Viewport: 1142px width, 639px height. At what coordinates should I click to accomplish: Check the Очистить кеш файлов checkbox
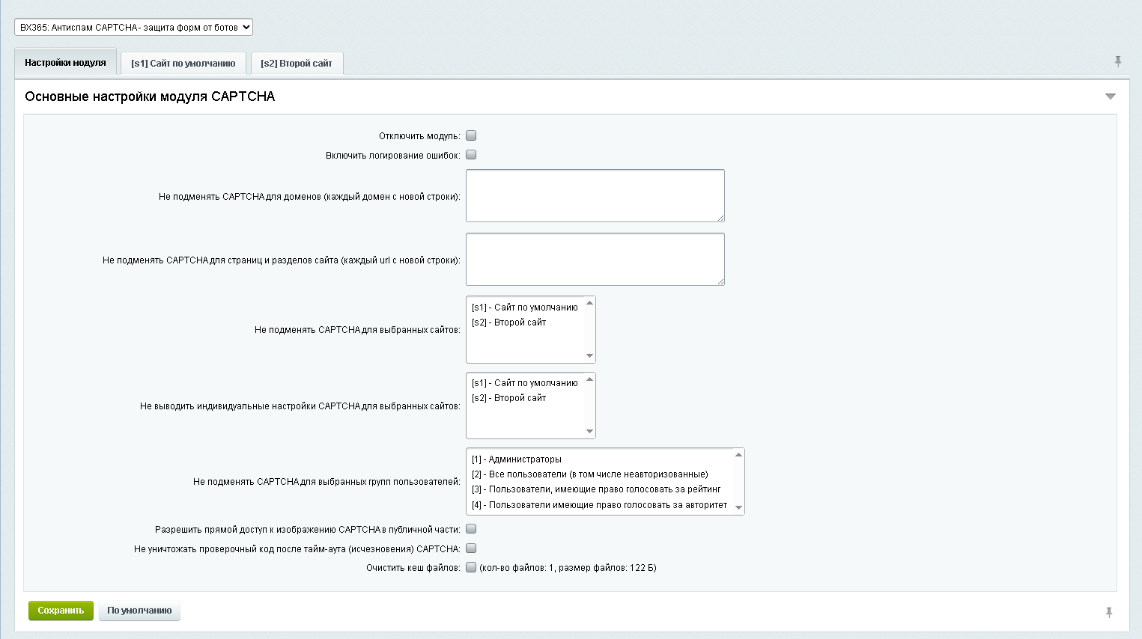click(x=471, y=567)
